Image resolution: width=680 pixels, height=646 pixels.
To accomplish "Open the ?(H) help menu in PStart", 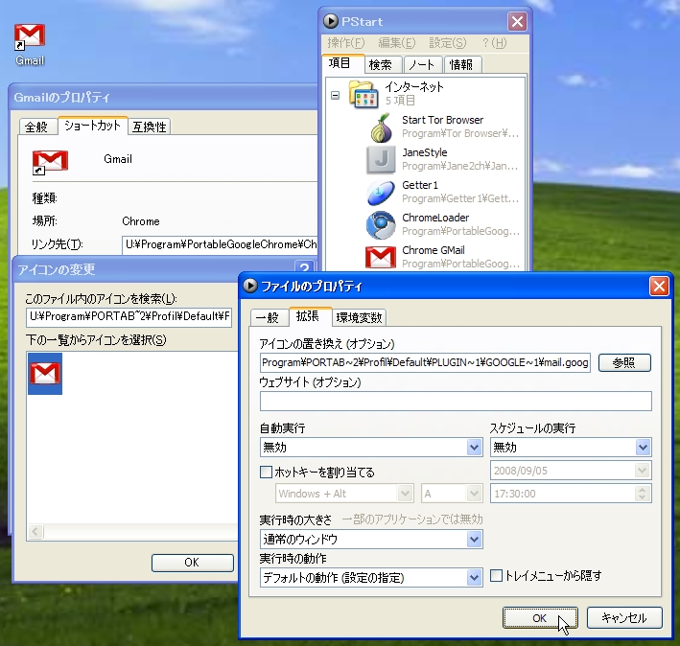I will coord(494,43).
